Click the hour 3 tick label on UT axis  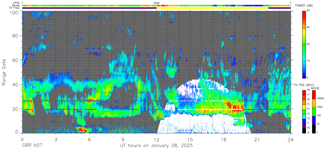point(56,140)
